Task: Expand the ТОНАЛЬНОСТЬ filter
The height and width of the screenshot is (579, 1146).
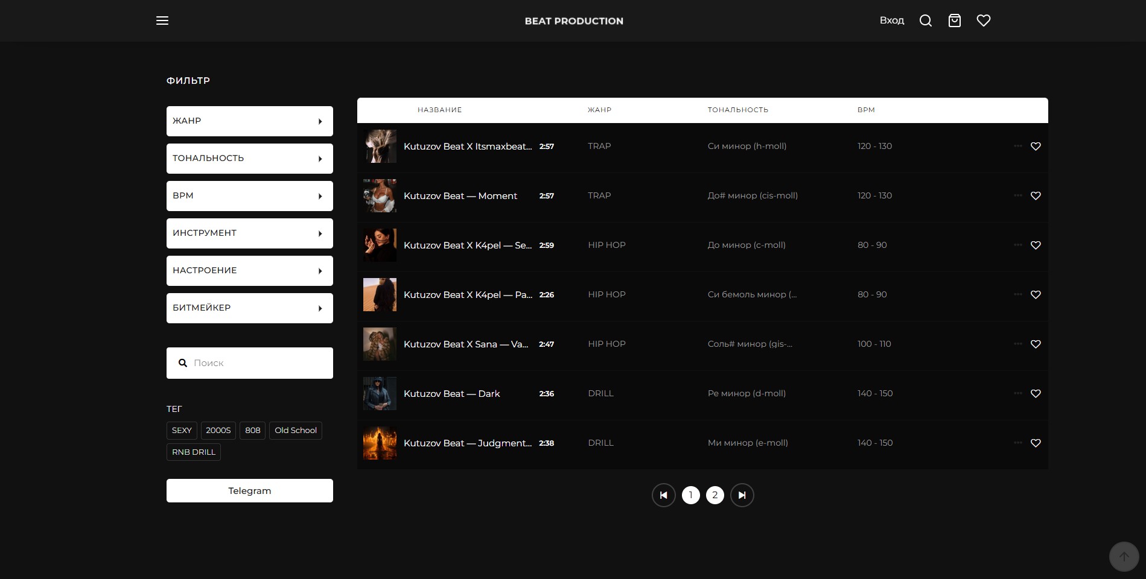Action: (x=249, y=159)
